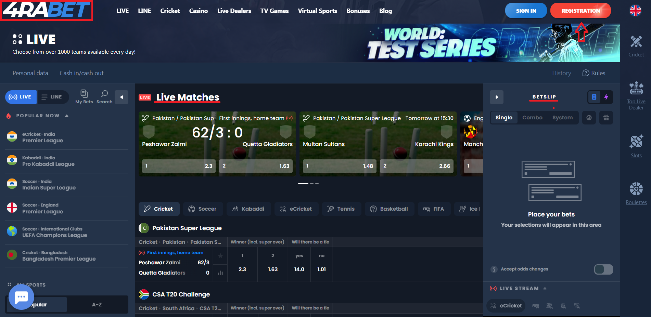Switch to LIVE mode toggle
Image resolution: width=651 pixels, height=317 pixels.
tap(21, 97)
